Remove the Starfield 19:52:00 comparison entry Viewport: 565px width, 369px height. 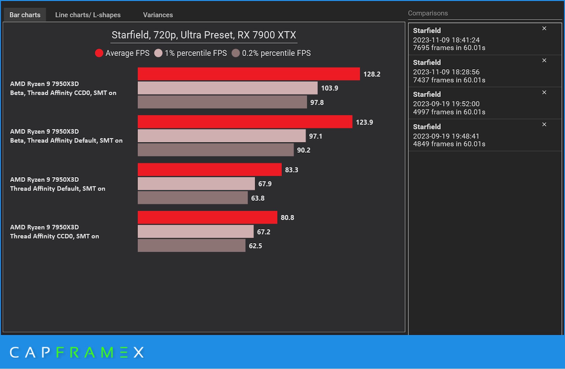544,93
